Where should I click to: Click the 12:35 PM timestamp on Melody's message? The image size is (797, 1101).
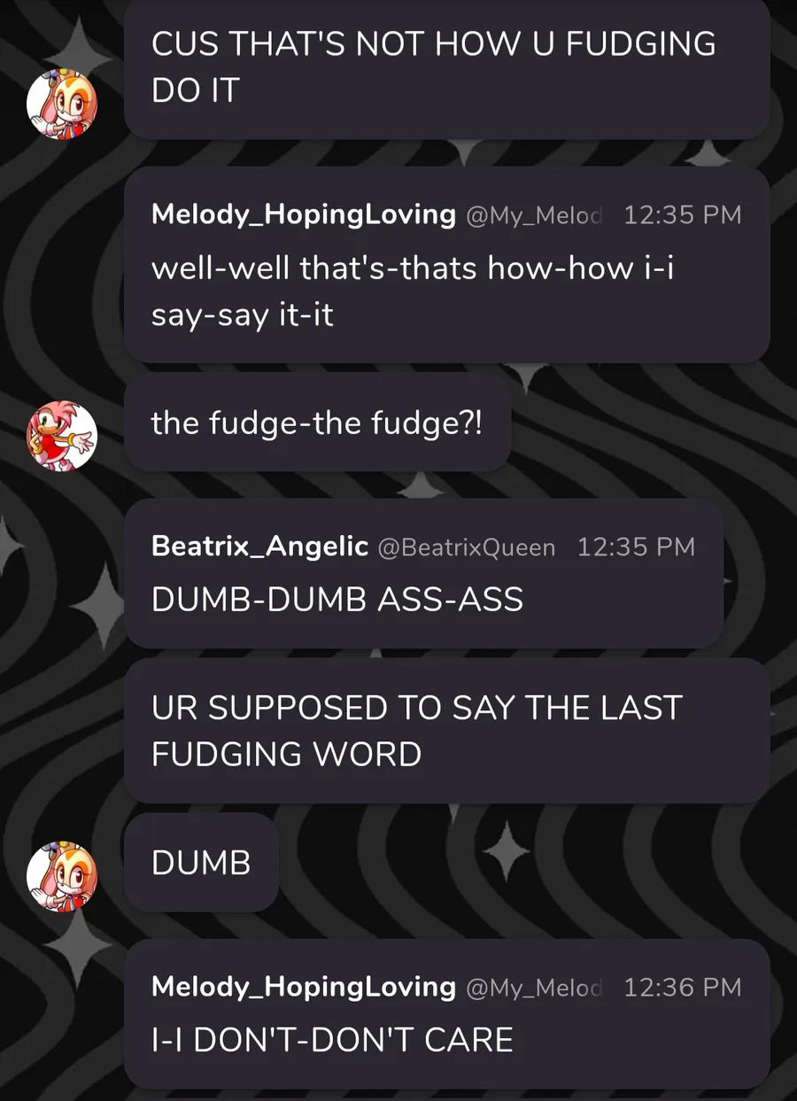coord(683,214)
